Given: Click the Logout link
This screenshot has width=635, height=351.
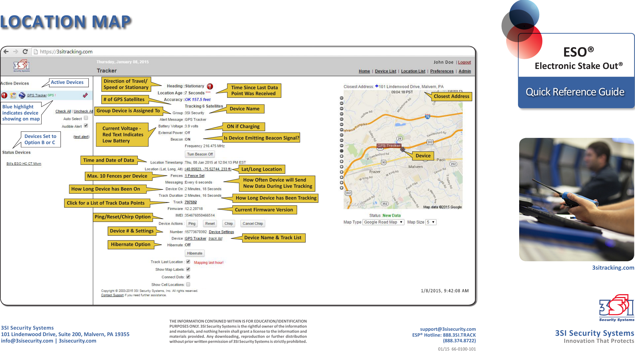Looking at the screenshot, I should tap(464, 62).
